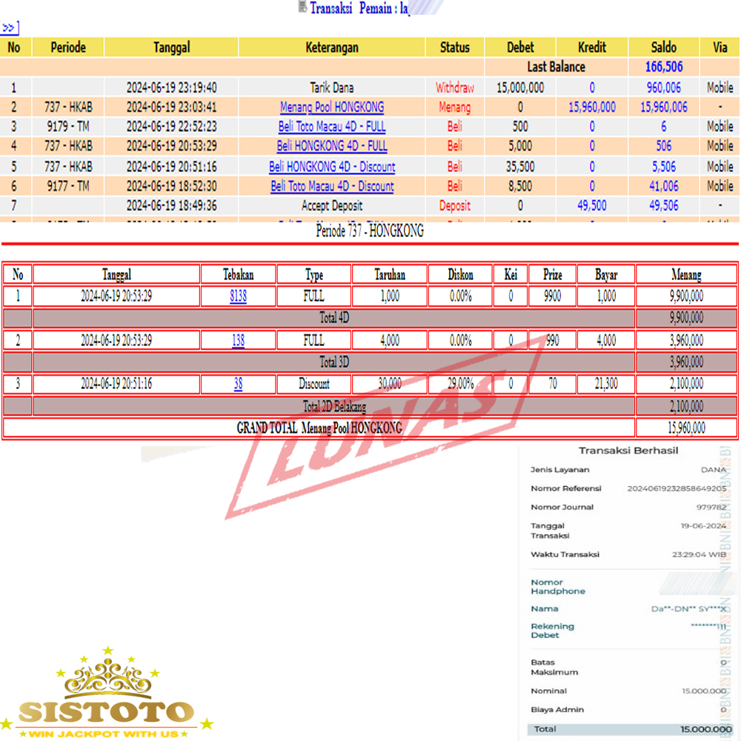Open the Beli Toto Macau 4D - FULL link
Image resolution: width=741 pixels, height=741 pixels.
[x=332, y=127]
